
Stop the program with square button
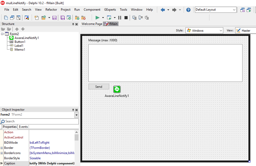click(x=126, y=18)
